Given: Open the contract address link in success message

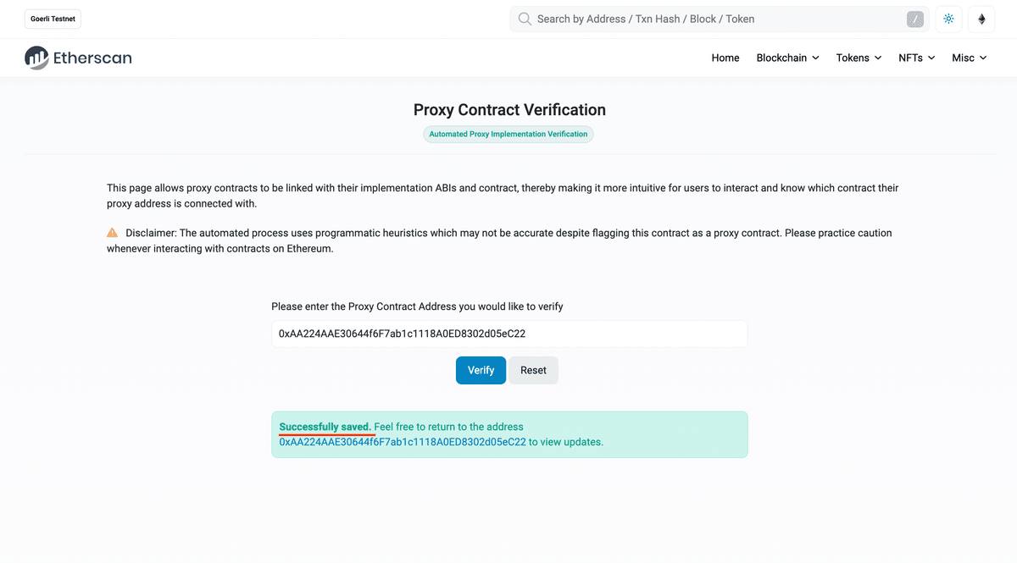Looking at the screenshot, I should [x=403, y=442].
